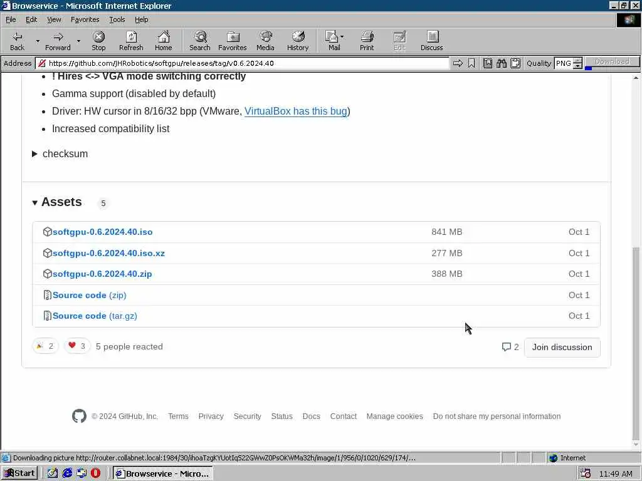Refresh the current page

(x=131, y=41)
